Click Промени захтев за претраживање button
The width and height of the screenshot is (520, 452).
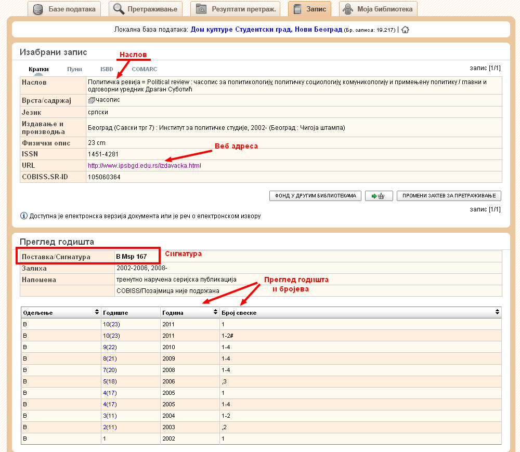tap(449, 196)
